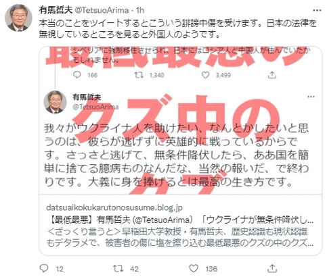325x277 pixels.
Task: Open the author's profile photo at top left
Action: 18,18
